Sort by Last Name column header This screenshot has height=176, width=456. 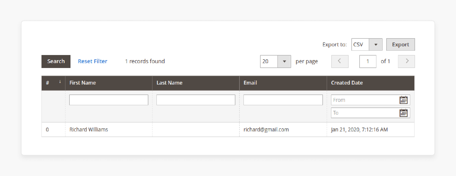click(196, 83)
